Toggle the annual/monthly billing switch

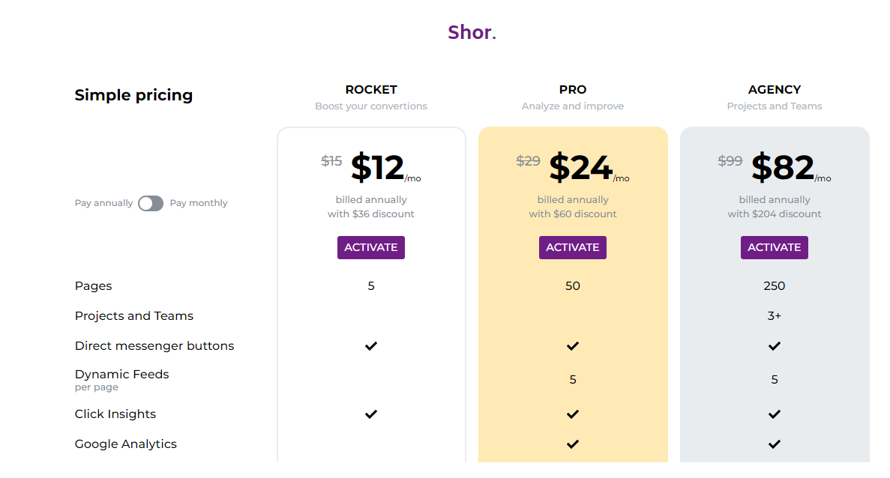coord(151,203)
